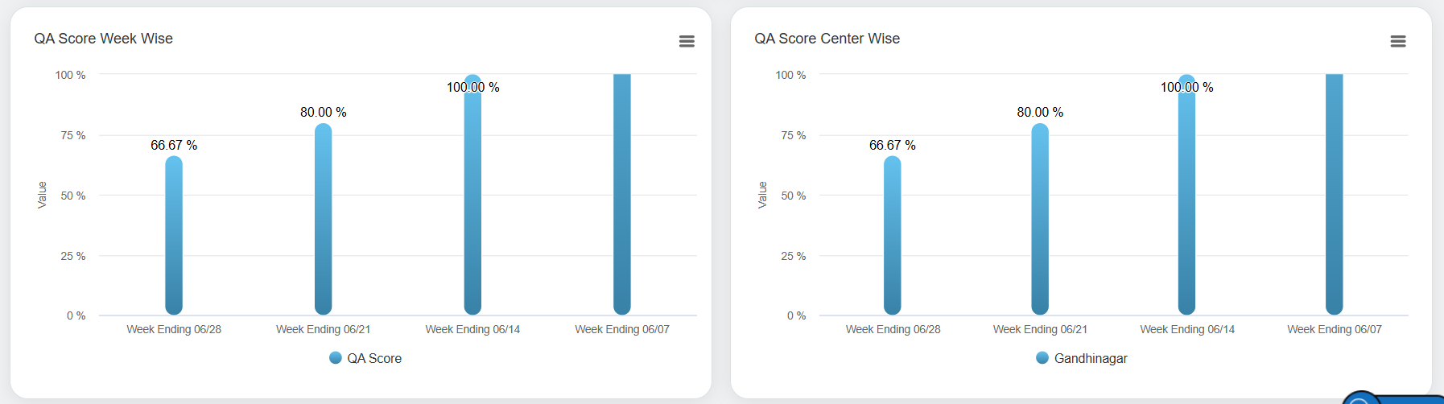Screen dimensions: 1444x404
Task: Open the QA Score Week Wise chart menu
Action: [x=687, y=41]
